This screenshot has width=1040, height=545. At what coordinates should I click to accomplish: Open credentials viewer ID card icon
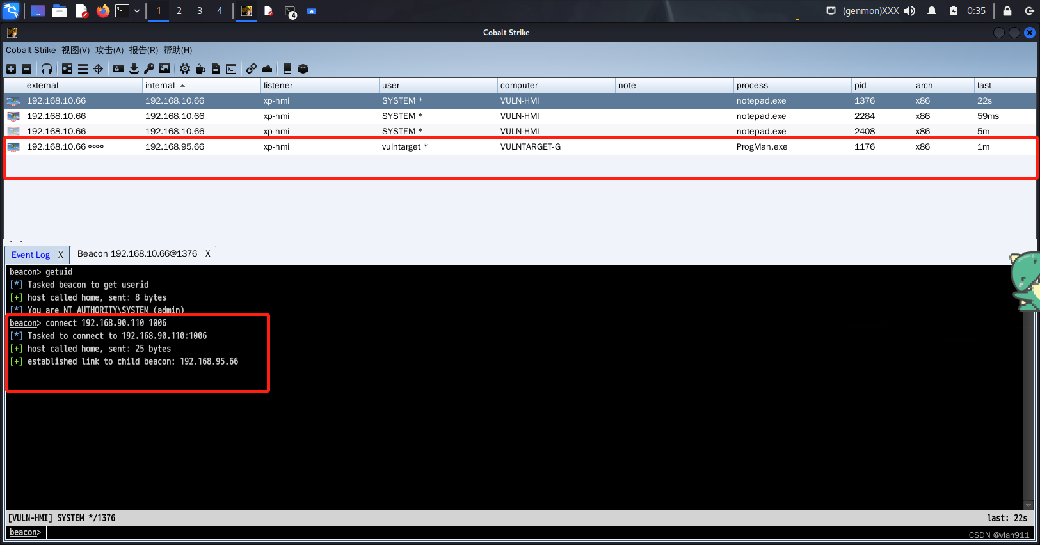(x=118, y=68)
